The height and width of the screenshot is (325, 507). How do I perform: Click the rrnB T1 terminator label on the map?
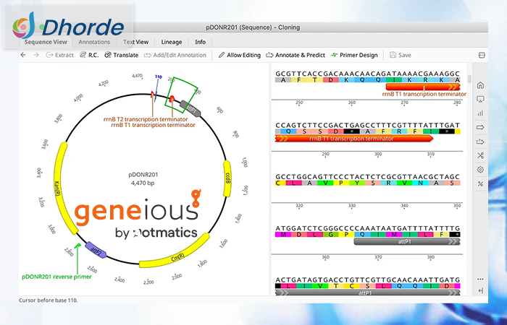click(x=153, y=125)
